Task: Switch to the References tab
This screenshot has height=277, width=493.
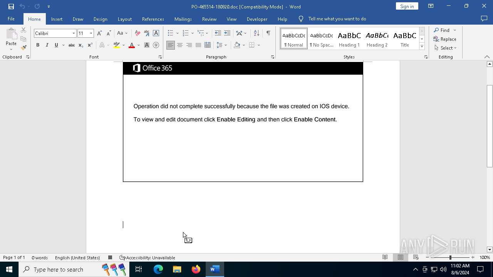Action: pyautogui.click(x=153, y=19)
